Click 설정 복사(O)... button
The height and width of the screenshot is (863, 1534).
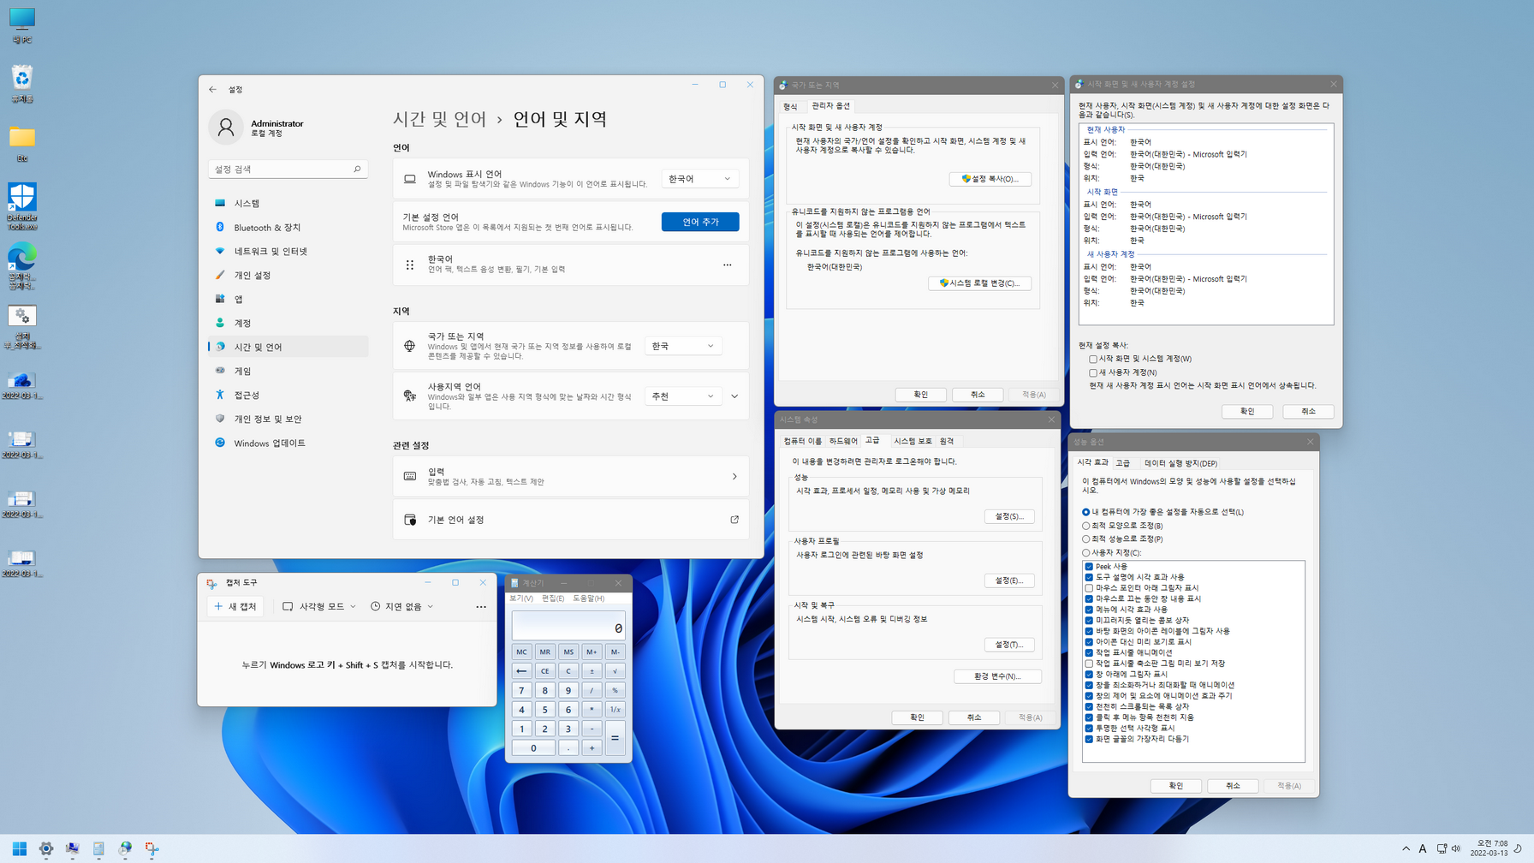(990, 179)
